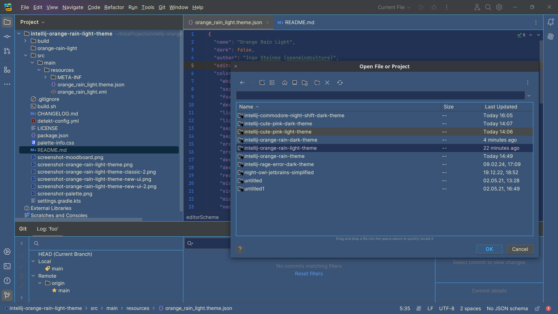
Task: Click the Reset filters link
Action: pyautogui.click(x=309, y=274)
